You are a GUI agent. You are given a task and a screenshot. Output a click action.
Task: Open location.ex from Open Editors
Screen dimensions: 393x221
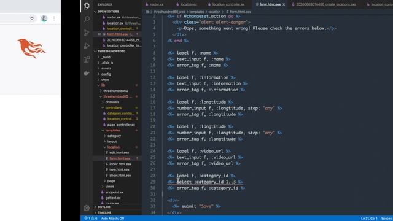coord(122,23)
